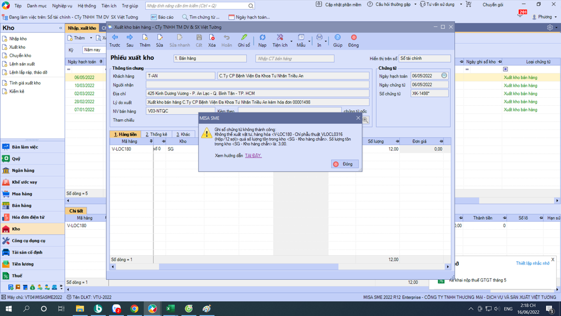Viewport: 561px width, 316px height.
Task: Switch to the '3. Khác' tab
Action: [183, 134]
